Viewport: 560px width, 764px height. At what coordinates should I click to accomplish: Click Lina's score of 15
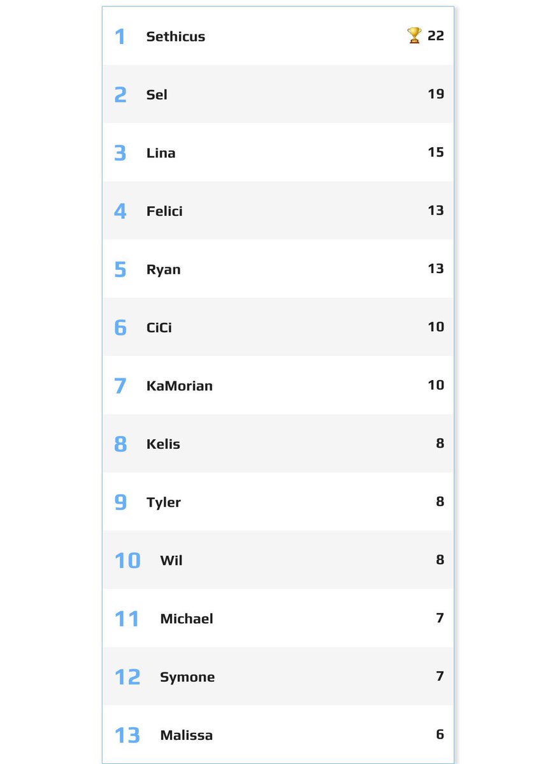436,152
